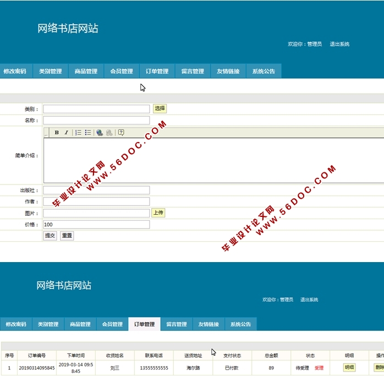Open 留言管理 in the top navigation bar
The height and width of the screenshot is (381, 384).
(193, 71)
